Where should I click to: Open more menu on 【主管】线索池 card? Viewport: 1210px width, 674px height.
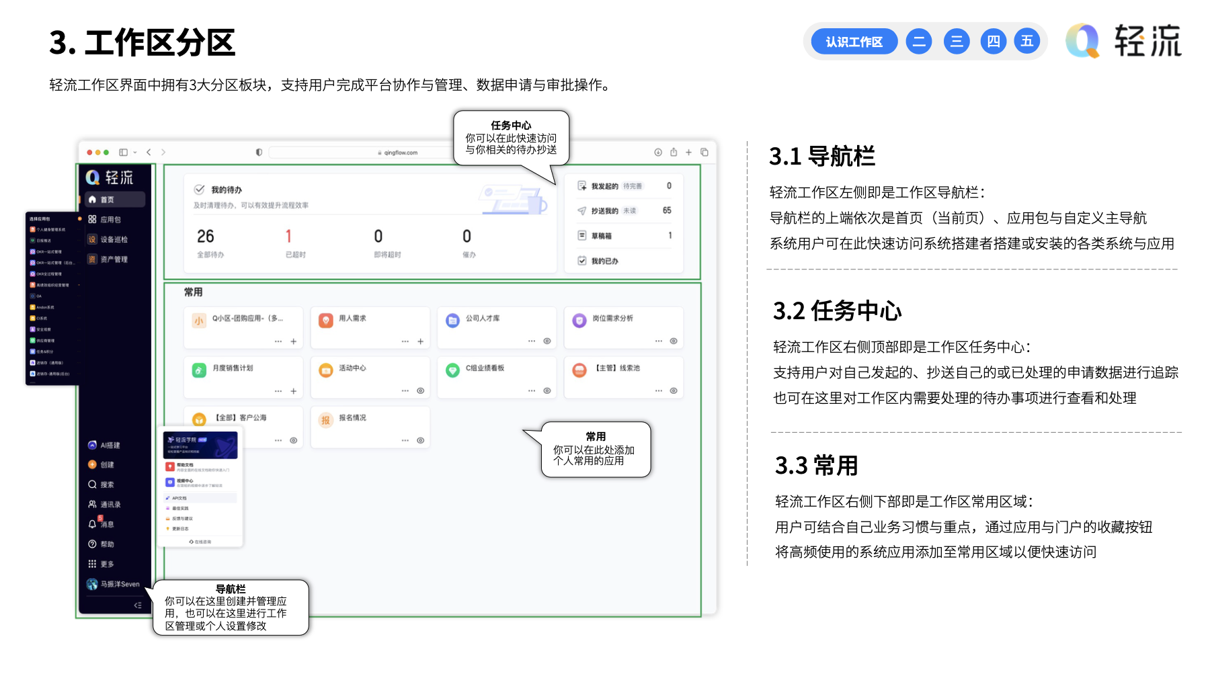(x=659, y=391)
